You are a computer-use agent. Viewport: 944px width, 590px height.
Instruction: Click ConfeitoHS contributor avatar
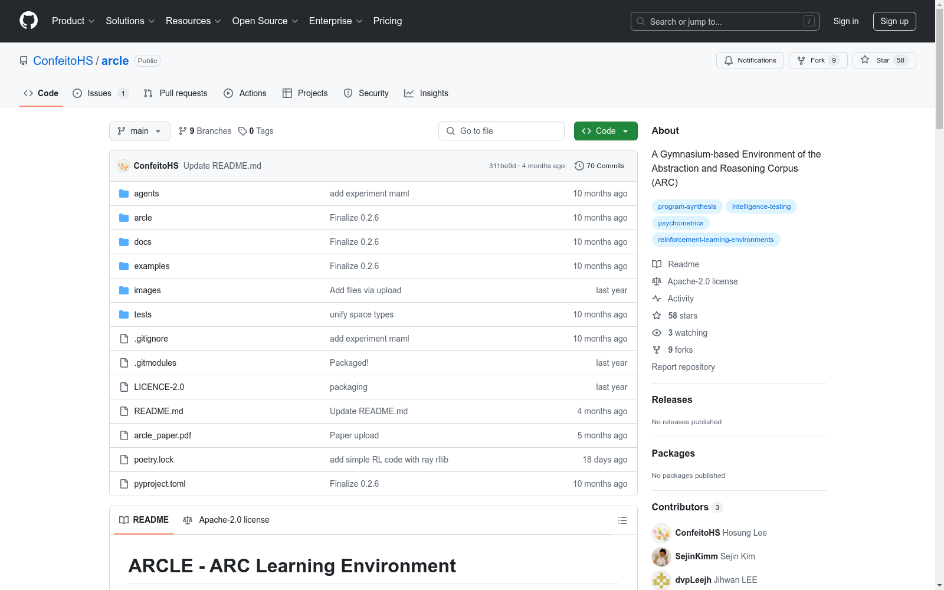(x=661, y=533)
